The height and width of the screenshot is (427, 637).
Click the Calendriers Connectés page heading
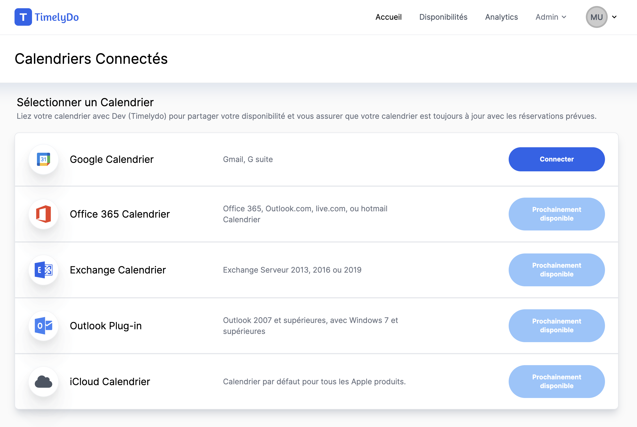pyautogui.click(x=91, y=59)
